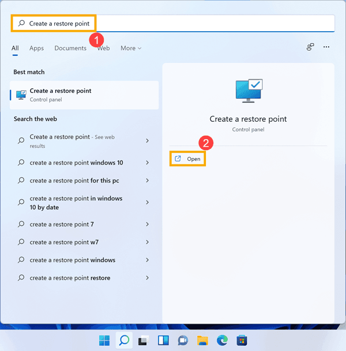This screenshot has width=346, height=351.
Task: Expand arrow for 'Create a restore point - See web results'
Action: [147, 141]
